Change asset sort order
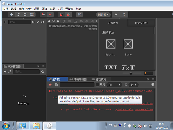This screenshot has height=130, width=173. point(10,72)
